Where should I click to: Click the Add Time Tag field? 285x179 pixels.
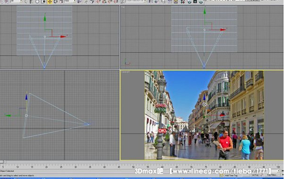click(x=232, y=175)
